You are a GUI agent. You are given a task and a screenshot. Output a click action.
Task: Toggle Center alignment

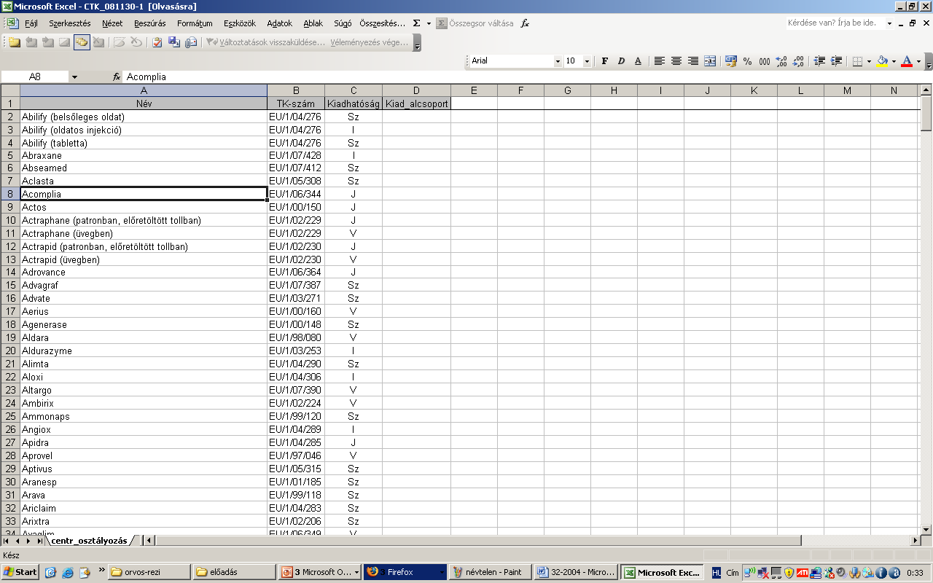[x=676, y=61]
